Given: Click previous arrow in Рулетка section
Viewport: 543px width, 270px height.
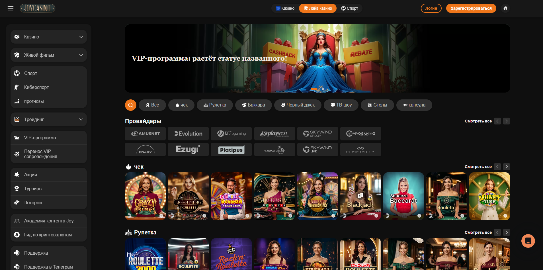Looking at the screenshot, I should click(x=497, y=232).
